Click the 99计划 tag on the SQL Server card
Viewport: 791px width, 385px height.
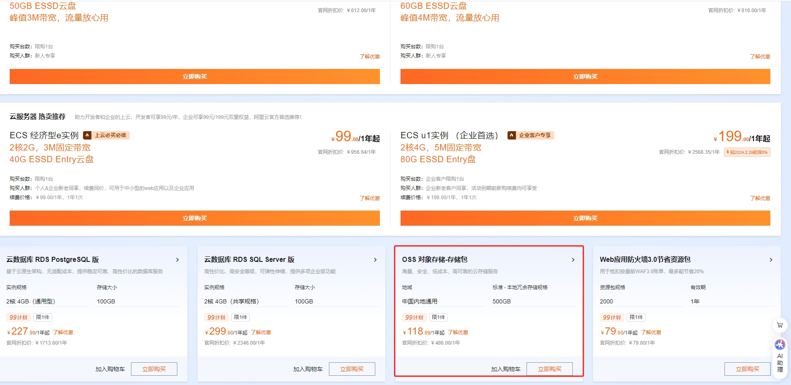(216, 317)
